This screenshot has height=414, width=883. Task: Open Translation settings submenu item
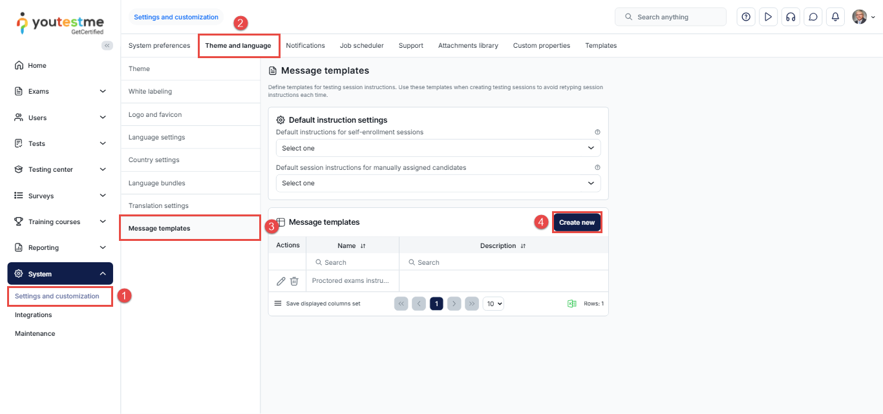coord(190,205)
